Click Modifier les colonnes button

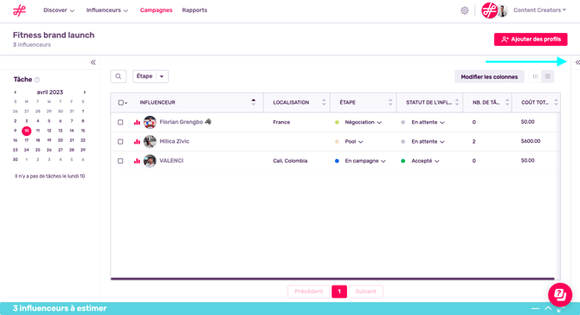(489, 77)
